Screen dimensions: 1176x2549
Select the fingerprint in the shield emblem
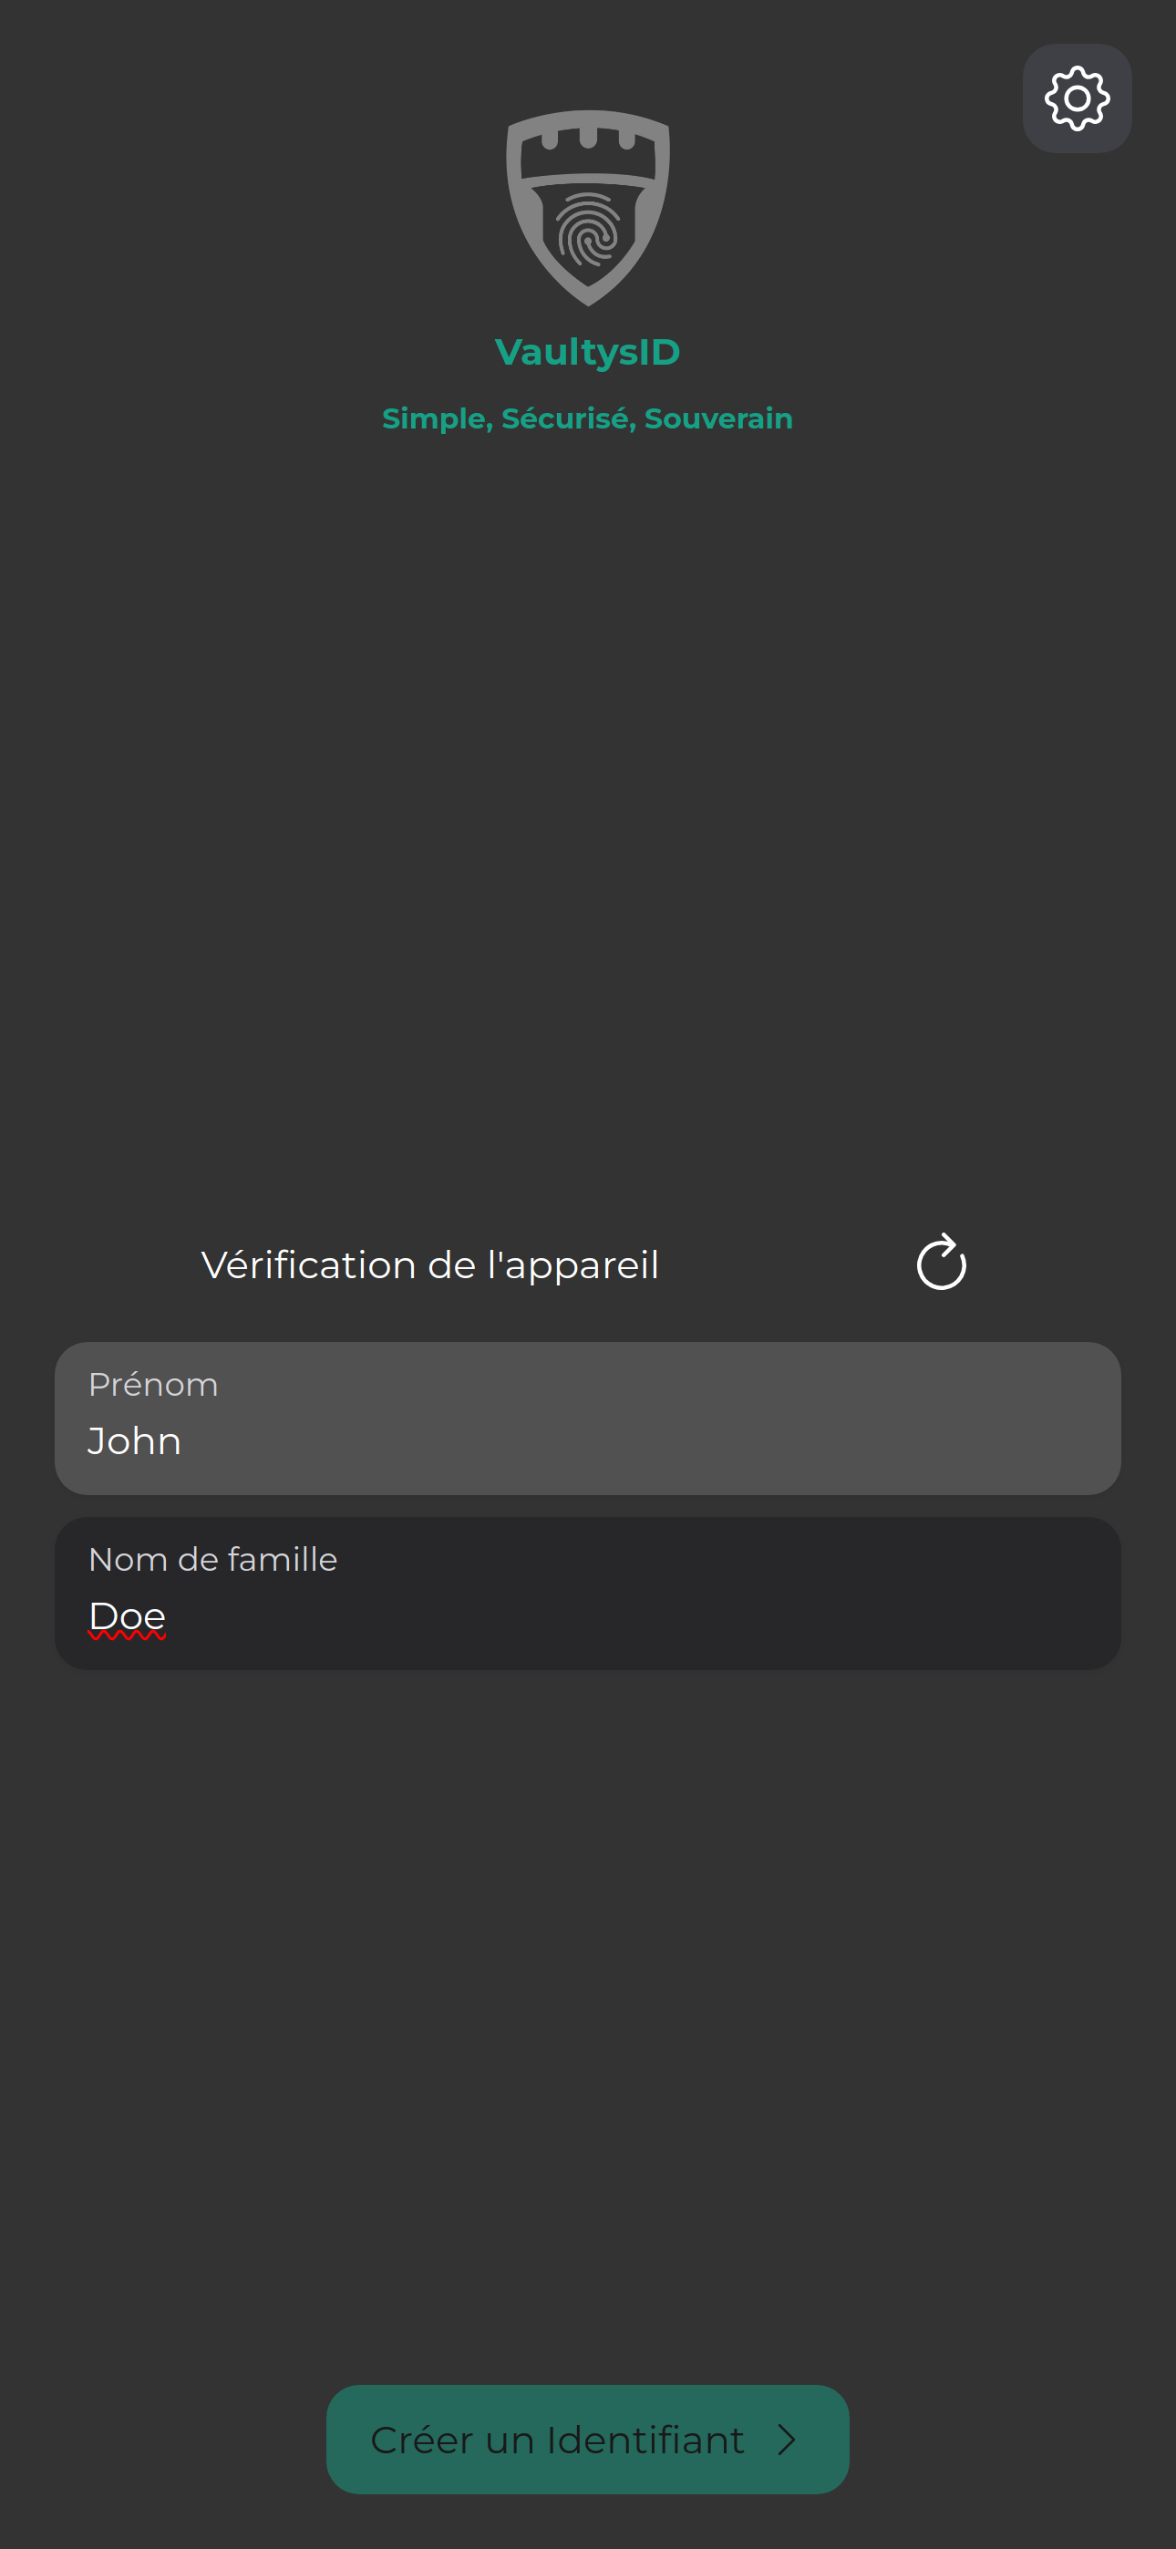[x=588, y=232]
